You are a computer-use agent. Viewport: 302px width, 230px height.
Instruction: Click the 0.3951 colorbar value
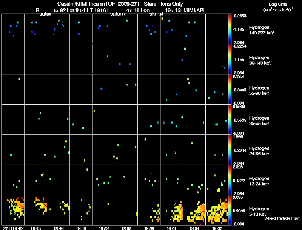point(239,76)
